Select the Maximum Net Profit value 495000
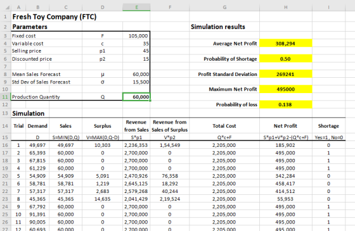Viewport: 355px width, 231px height. point(286,89)
